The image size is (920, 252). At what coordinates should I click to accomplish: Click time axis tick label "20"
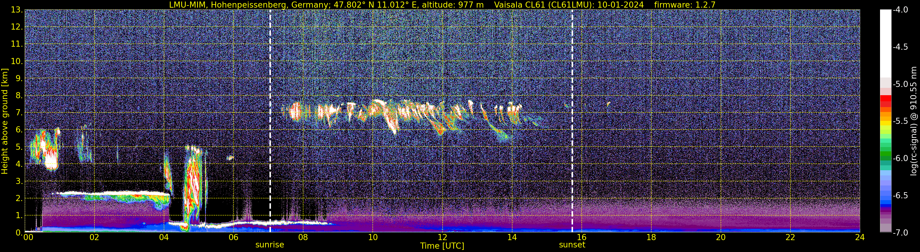(x=721, y=237)
